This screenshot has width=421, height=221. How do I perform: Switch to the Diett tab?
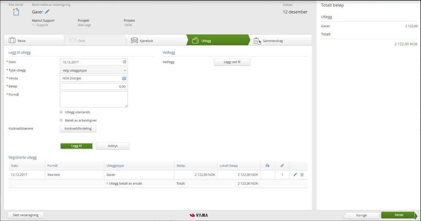tap(95, 40)
